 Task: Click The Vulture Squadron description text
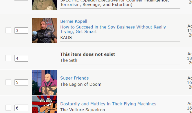83,110
